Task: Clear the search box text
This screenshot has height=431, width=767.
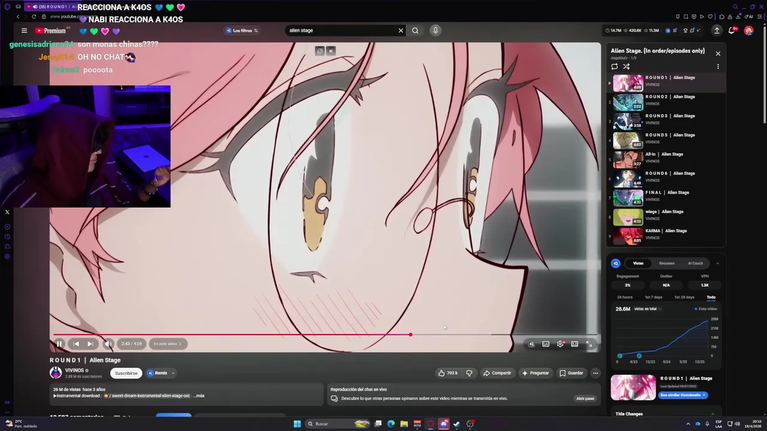Action: pos(401,31)
